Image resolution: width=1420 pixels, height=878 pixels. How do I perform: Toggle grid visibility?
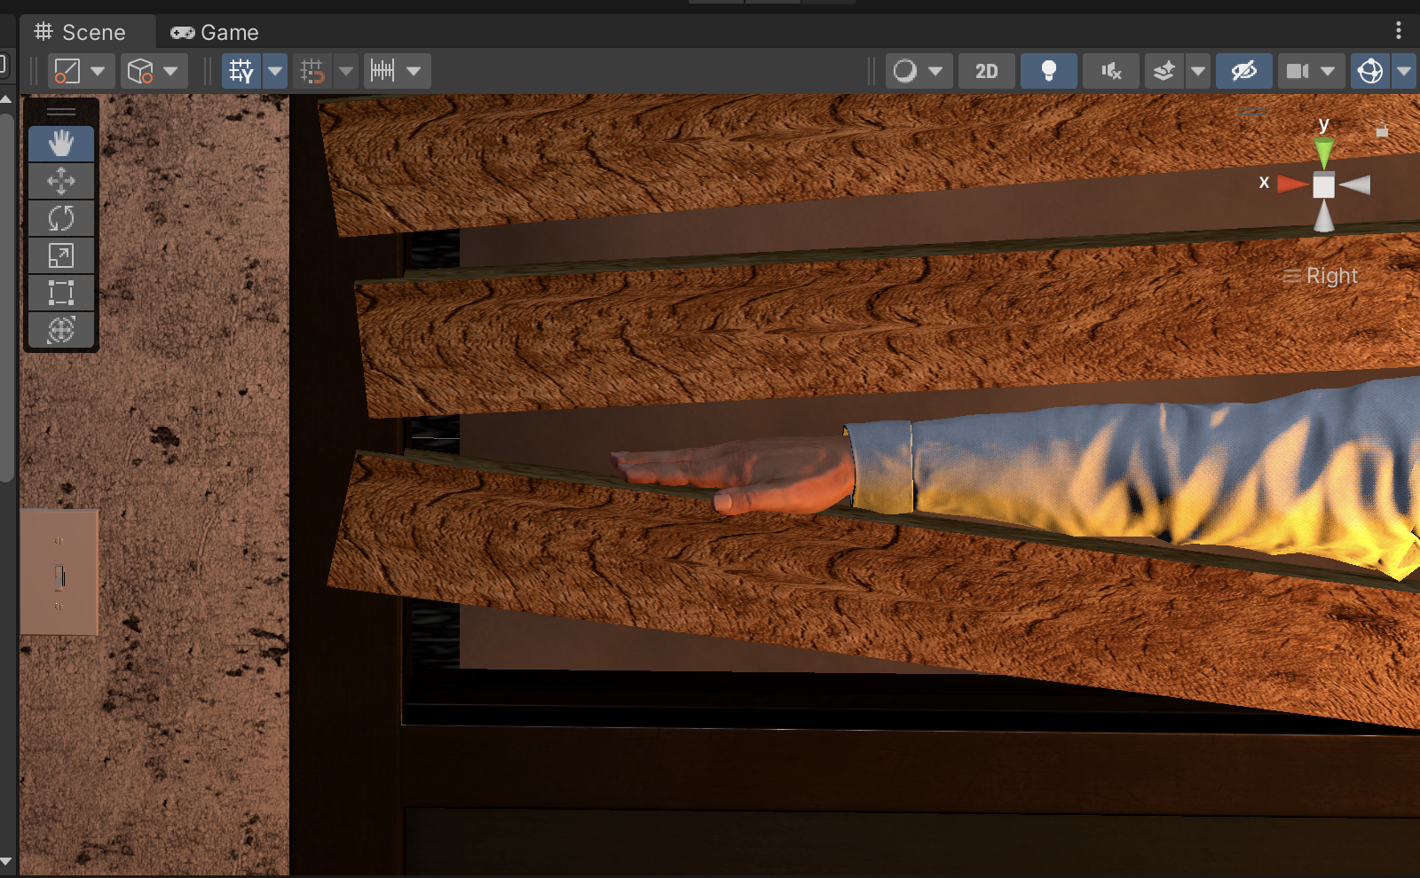click(241, 71)
